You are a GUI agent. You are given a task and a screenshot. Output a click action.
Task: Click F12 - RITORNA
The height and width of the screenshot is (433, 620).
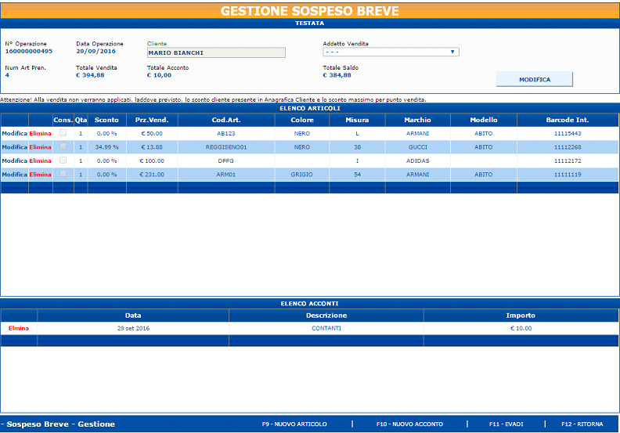582,424
